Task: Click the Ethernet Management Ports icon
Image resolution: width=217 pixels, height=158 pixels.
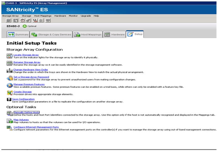Action: click(10, 128)
